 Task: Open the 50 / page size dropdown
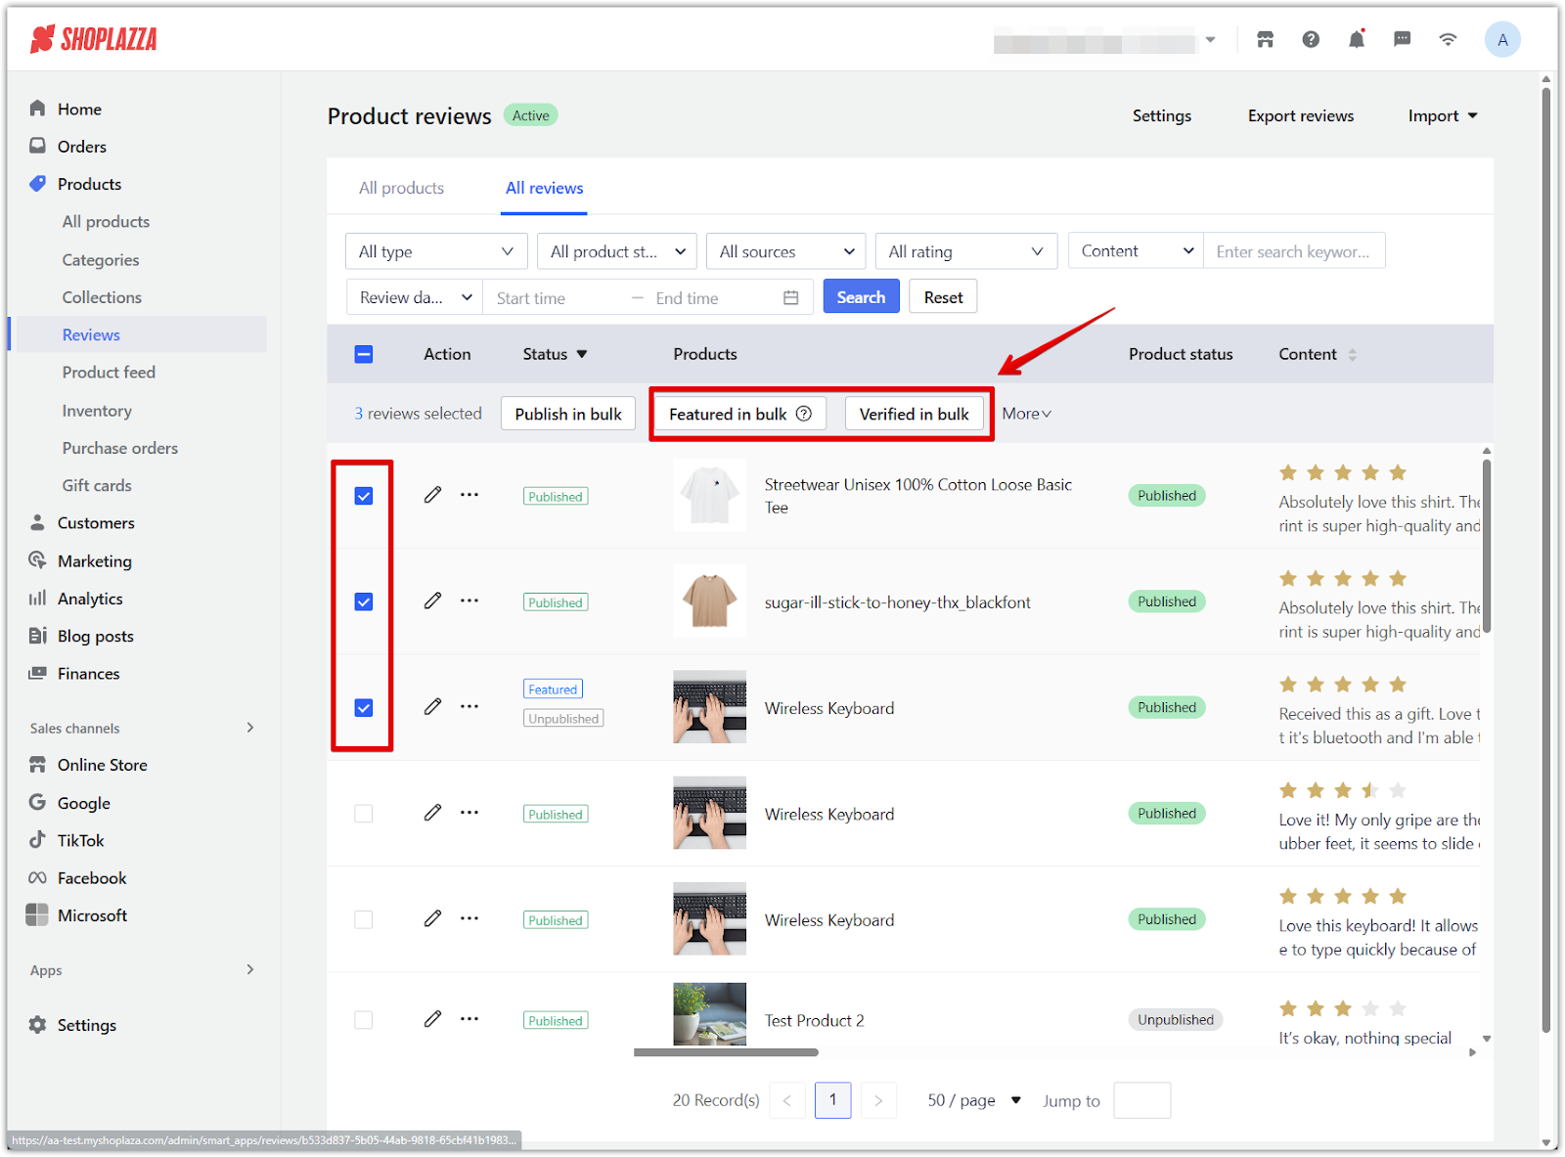pos(974,1100)
